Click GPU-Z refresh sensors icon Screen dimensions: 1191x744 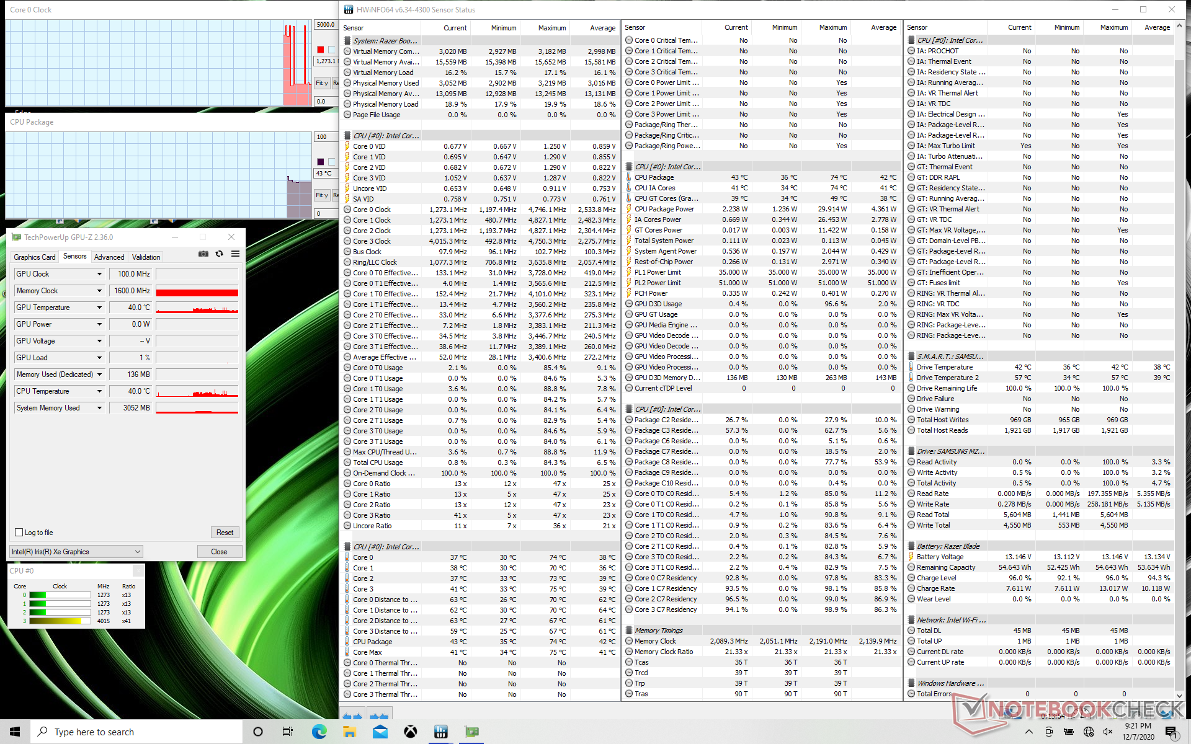(219, 254)
